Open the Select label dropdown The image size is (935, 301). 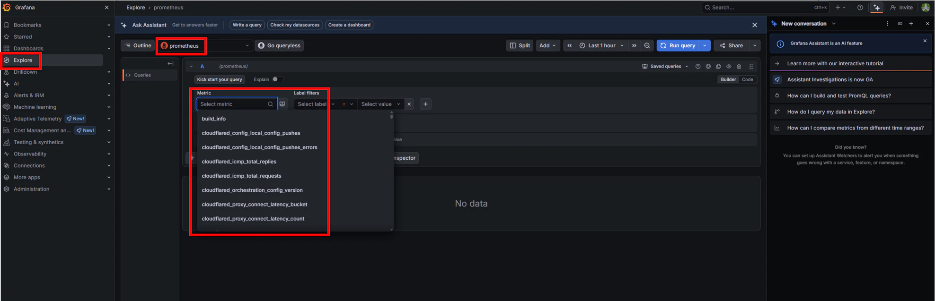(316, 104)
